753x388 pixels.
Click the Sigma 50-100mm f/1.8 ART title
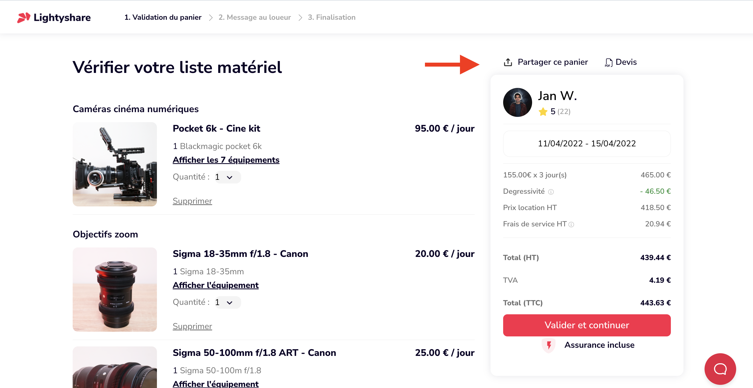point(254,353)
